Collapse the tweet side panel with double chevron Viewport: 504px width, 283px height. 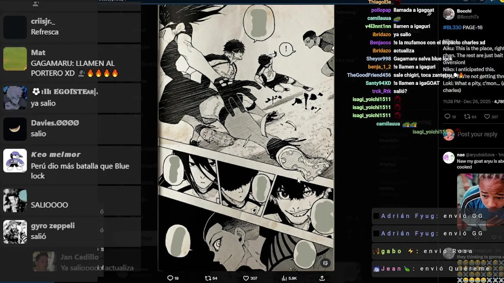[x=429, y=13]
